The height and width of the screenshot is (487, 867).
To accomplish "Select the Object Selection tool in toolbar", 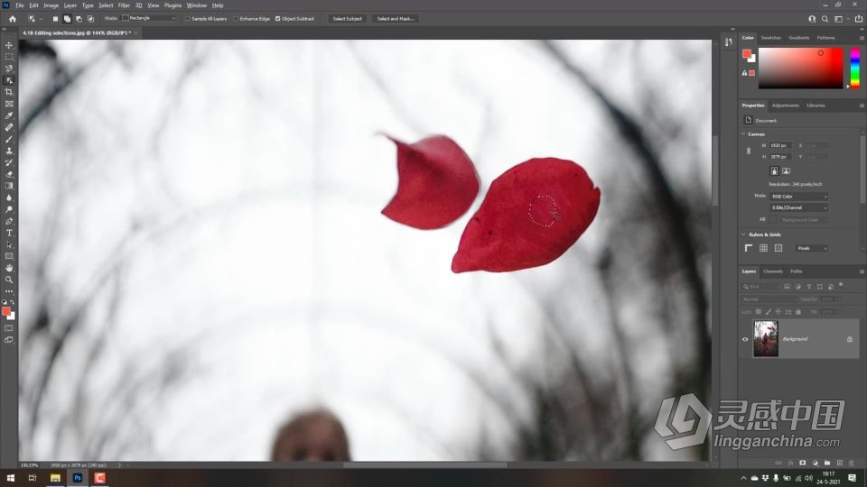I will pyautogui.click(x=9, y=80).
